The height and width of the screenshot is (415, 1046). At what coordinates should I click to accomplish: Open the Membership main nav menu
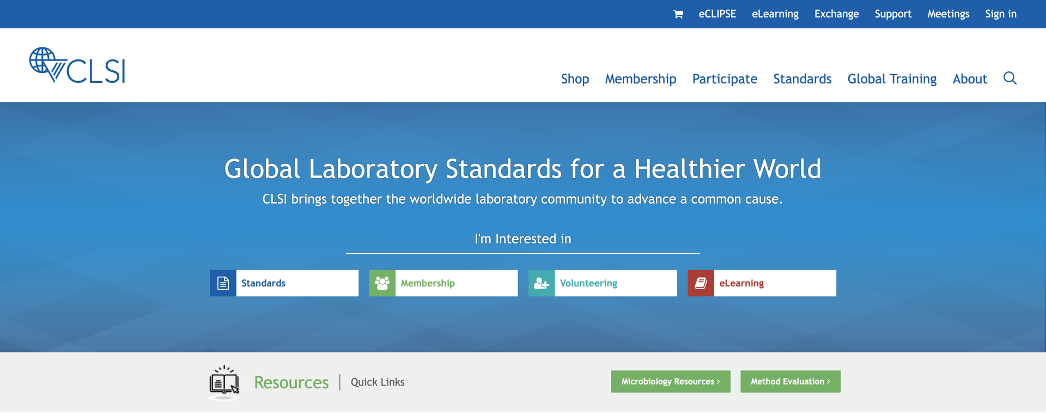[x=640, y=79]
